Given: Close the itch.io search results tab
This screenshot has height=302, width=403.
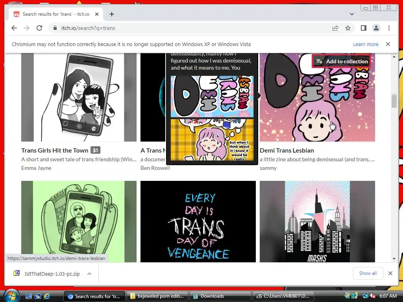Looking at the screenshot, I should tap(97, 14).
